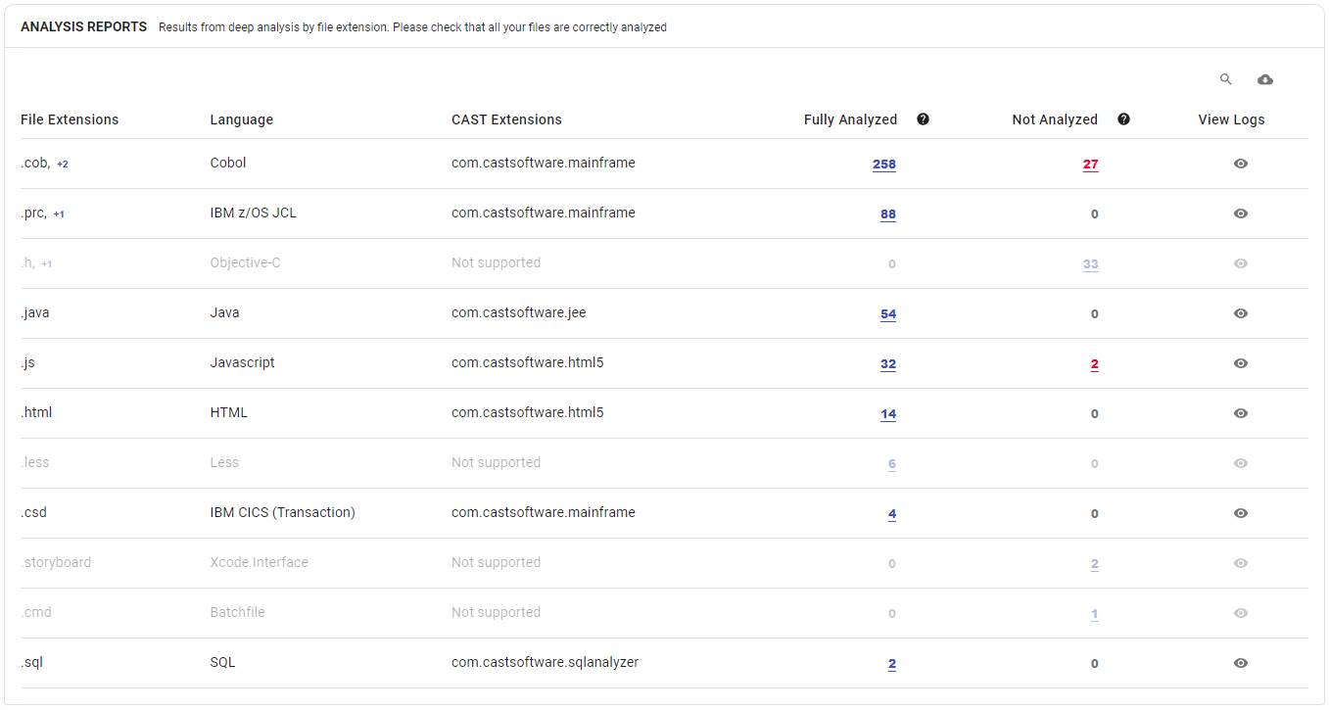Select the Batchfile language cell
This screenshot has height=710, width=1329.
pyautogui.click(x=237, y=612)
